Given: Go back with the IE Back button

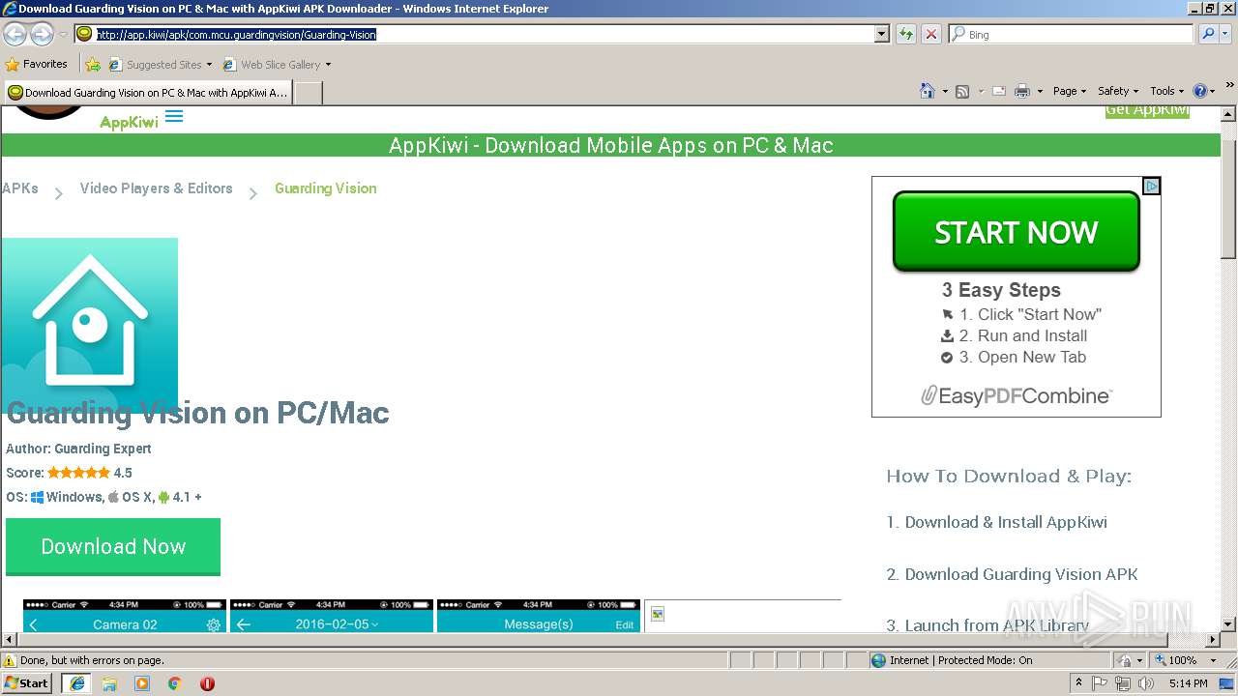Looking at the screenshot, I should pyautogui.click(x=15, y=34).
